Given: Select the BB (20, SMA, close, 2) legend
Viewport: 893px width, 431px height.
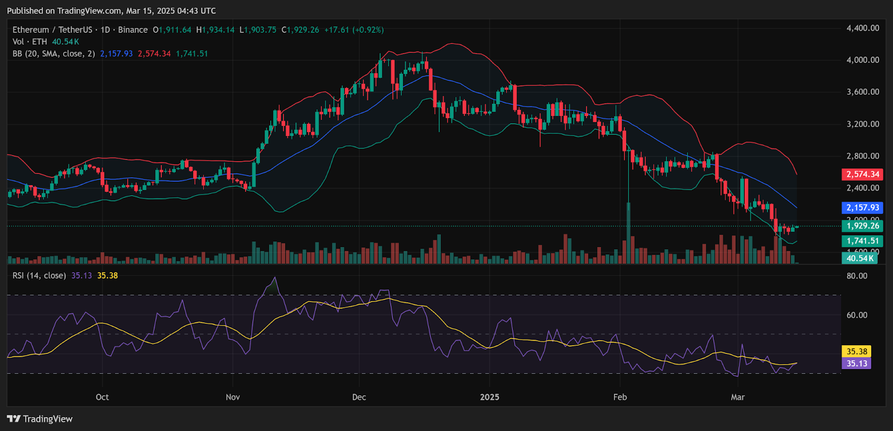Looking at the screenshot, I should pyautogui.click(x=54, y=54).
